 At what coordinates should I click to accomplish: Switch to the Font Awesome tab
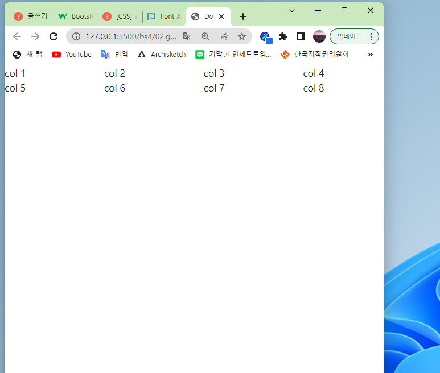pyautogui.click(x=165, y=16)
